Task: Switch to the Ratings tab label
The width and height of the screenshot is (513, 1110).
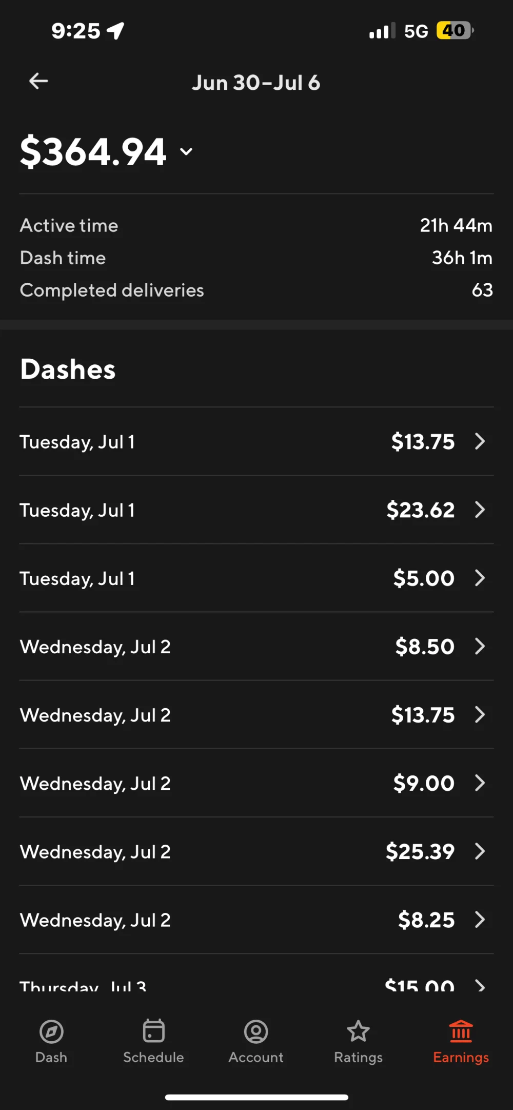Action: 358,1058
